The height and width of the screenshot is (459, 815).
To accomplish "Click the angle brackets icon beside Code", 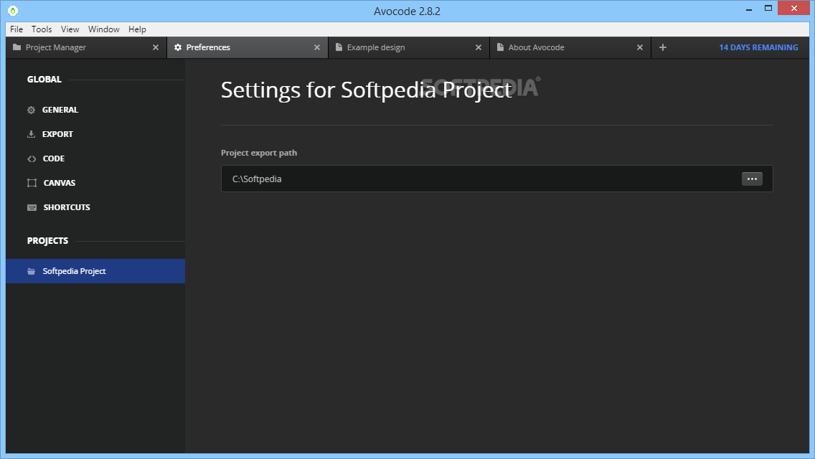I will pos(32,158).
